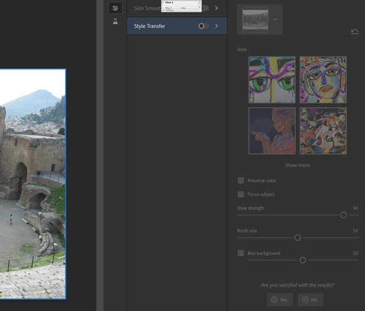The image size is (365, 311).
Task: Expand the Style Transfer options chevron
Action: (x=217, y=26)
